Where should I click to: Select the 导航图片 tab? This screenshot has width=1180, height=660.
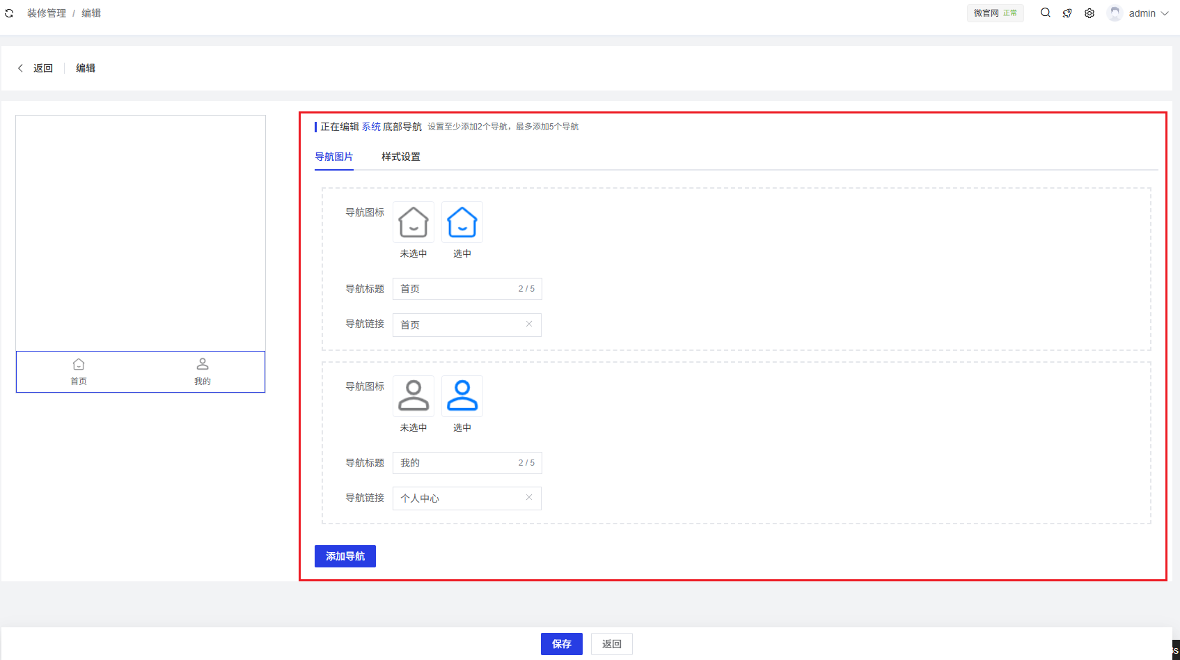334,157
